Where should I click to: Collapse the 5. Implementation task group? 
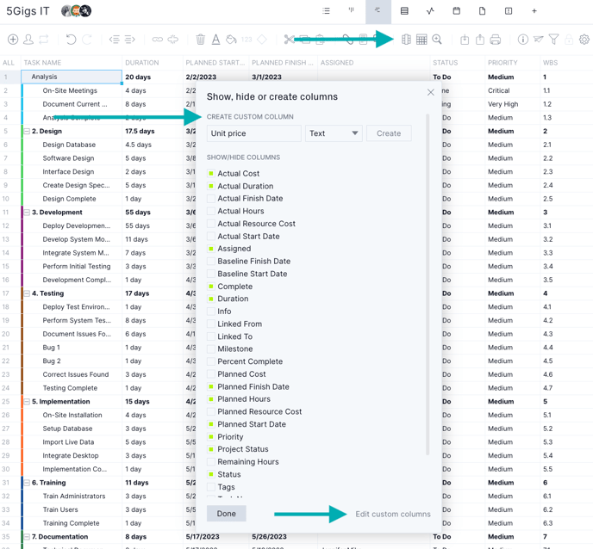27,401
